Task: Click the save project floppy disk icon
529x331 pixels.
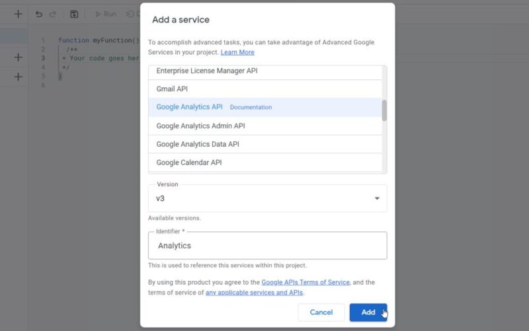Action: coord(74,14)
